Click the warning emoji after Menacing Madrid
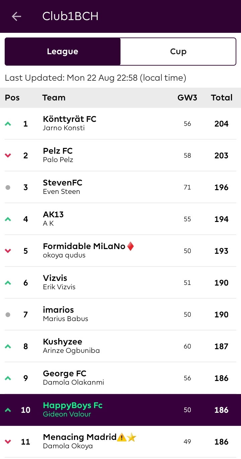This screenshot has height=459, width=241. (122, 437)
